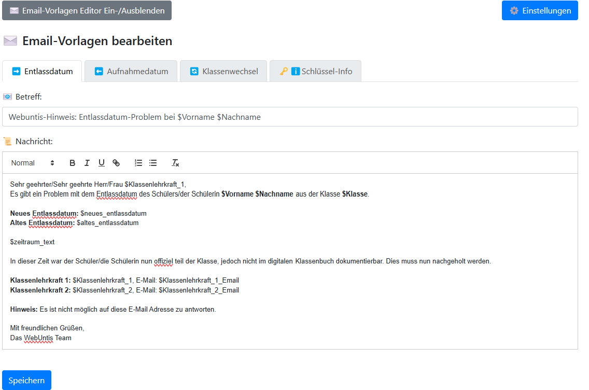Apply italic formatting to selected text
The width and height of the screenshot is (589, 390).
[87, 163]
